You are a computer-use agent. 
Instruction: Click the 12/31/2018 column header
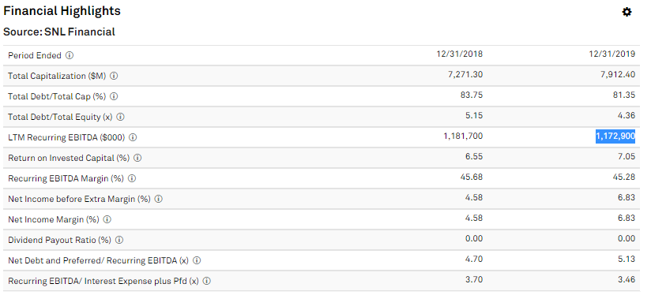coord(460,54)
